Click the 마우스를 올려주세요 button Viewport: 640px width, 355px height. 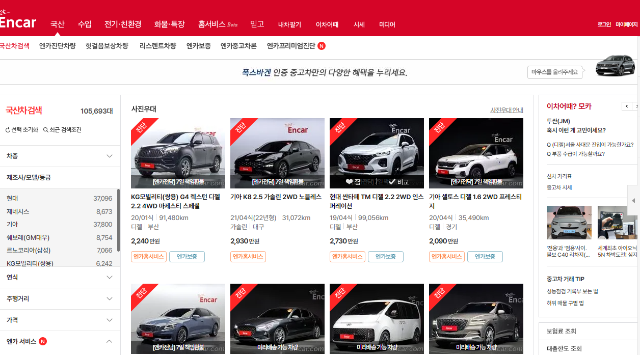pyautogui.click(x=555, y=72)
